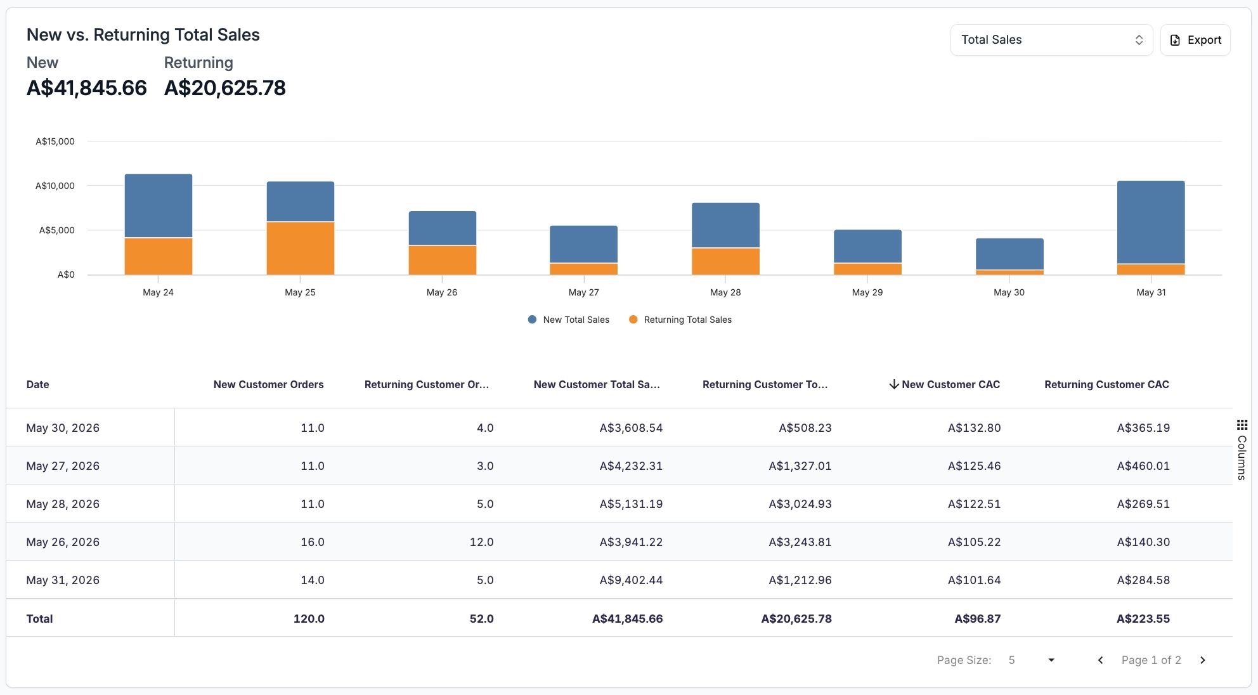Click the A$132.80 CAC cell
The image size is (1258, 695).
point(974,428)
